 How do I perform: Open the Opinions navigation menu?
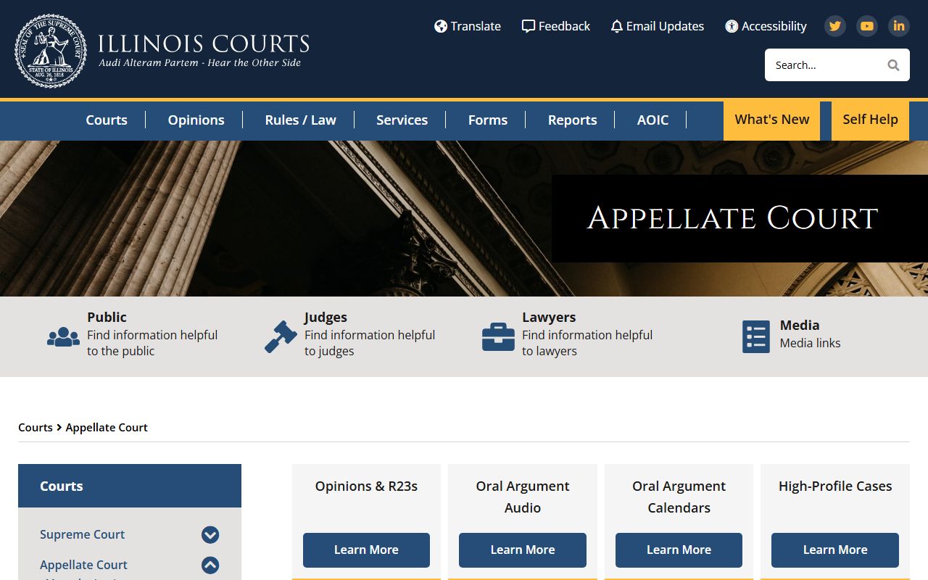(196, 120)
